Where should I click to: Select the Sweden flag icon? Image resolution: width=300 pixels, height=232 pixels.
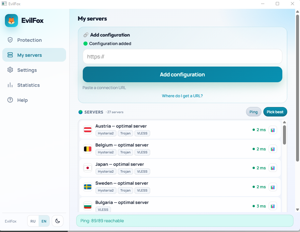88,187
